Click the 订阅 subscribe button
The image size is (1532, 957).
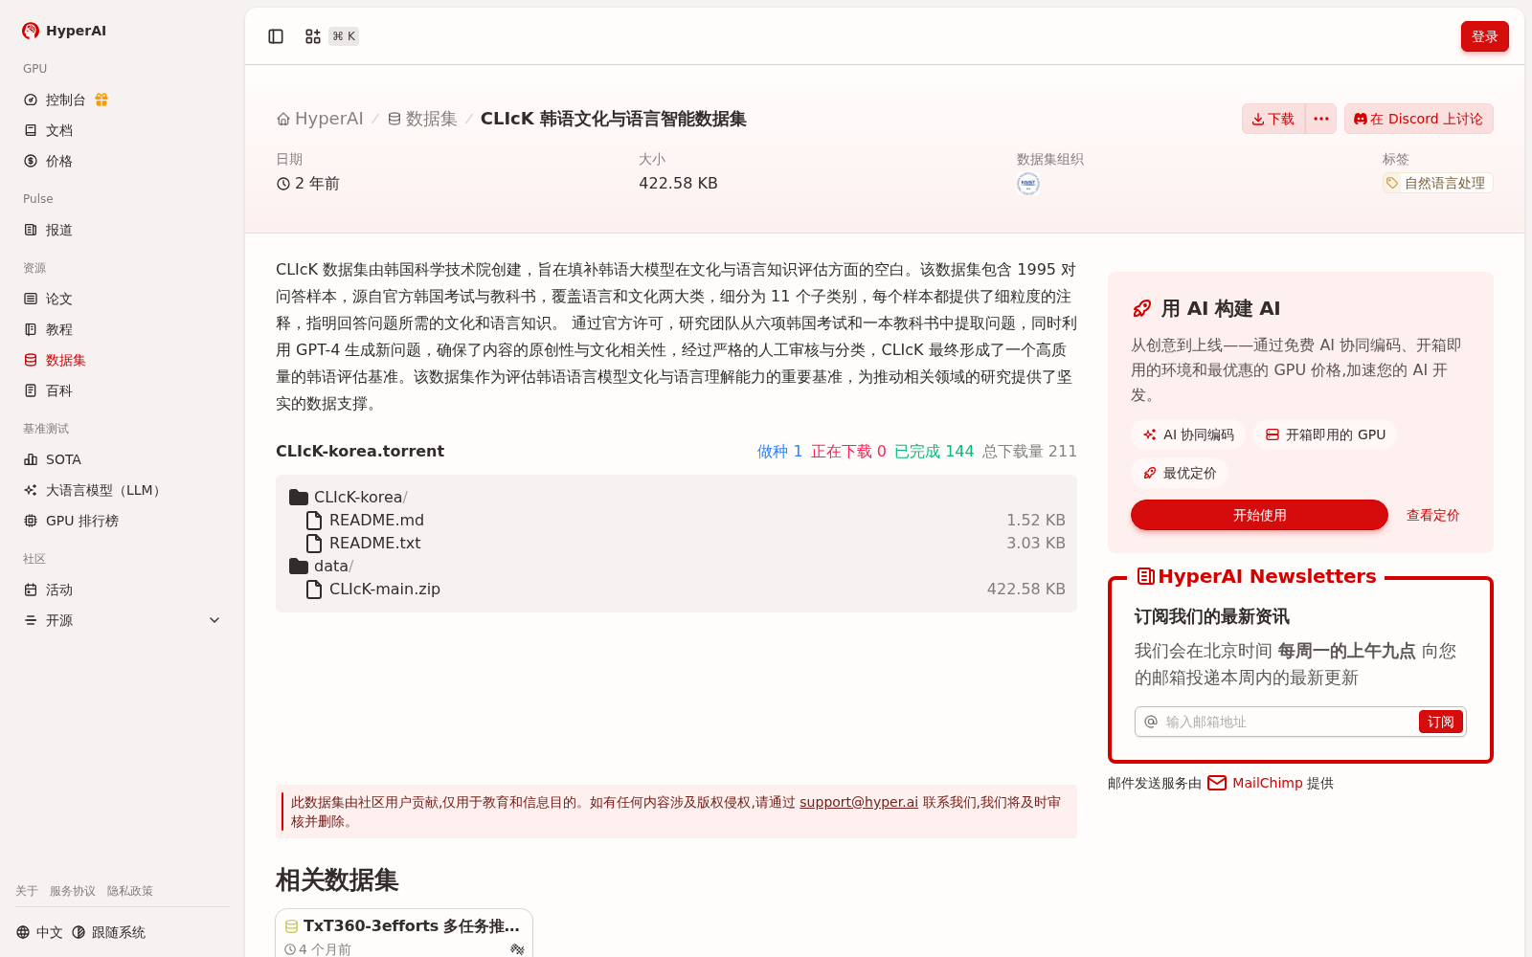1440,722
